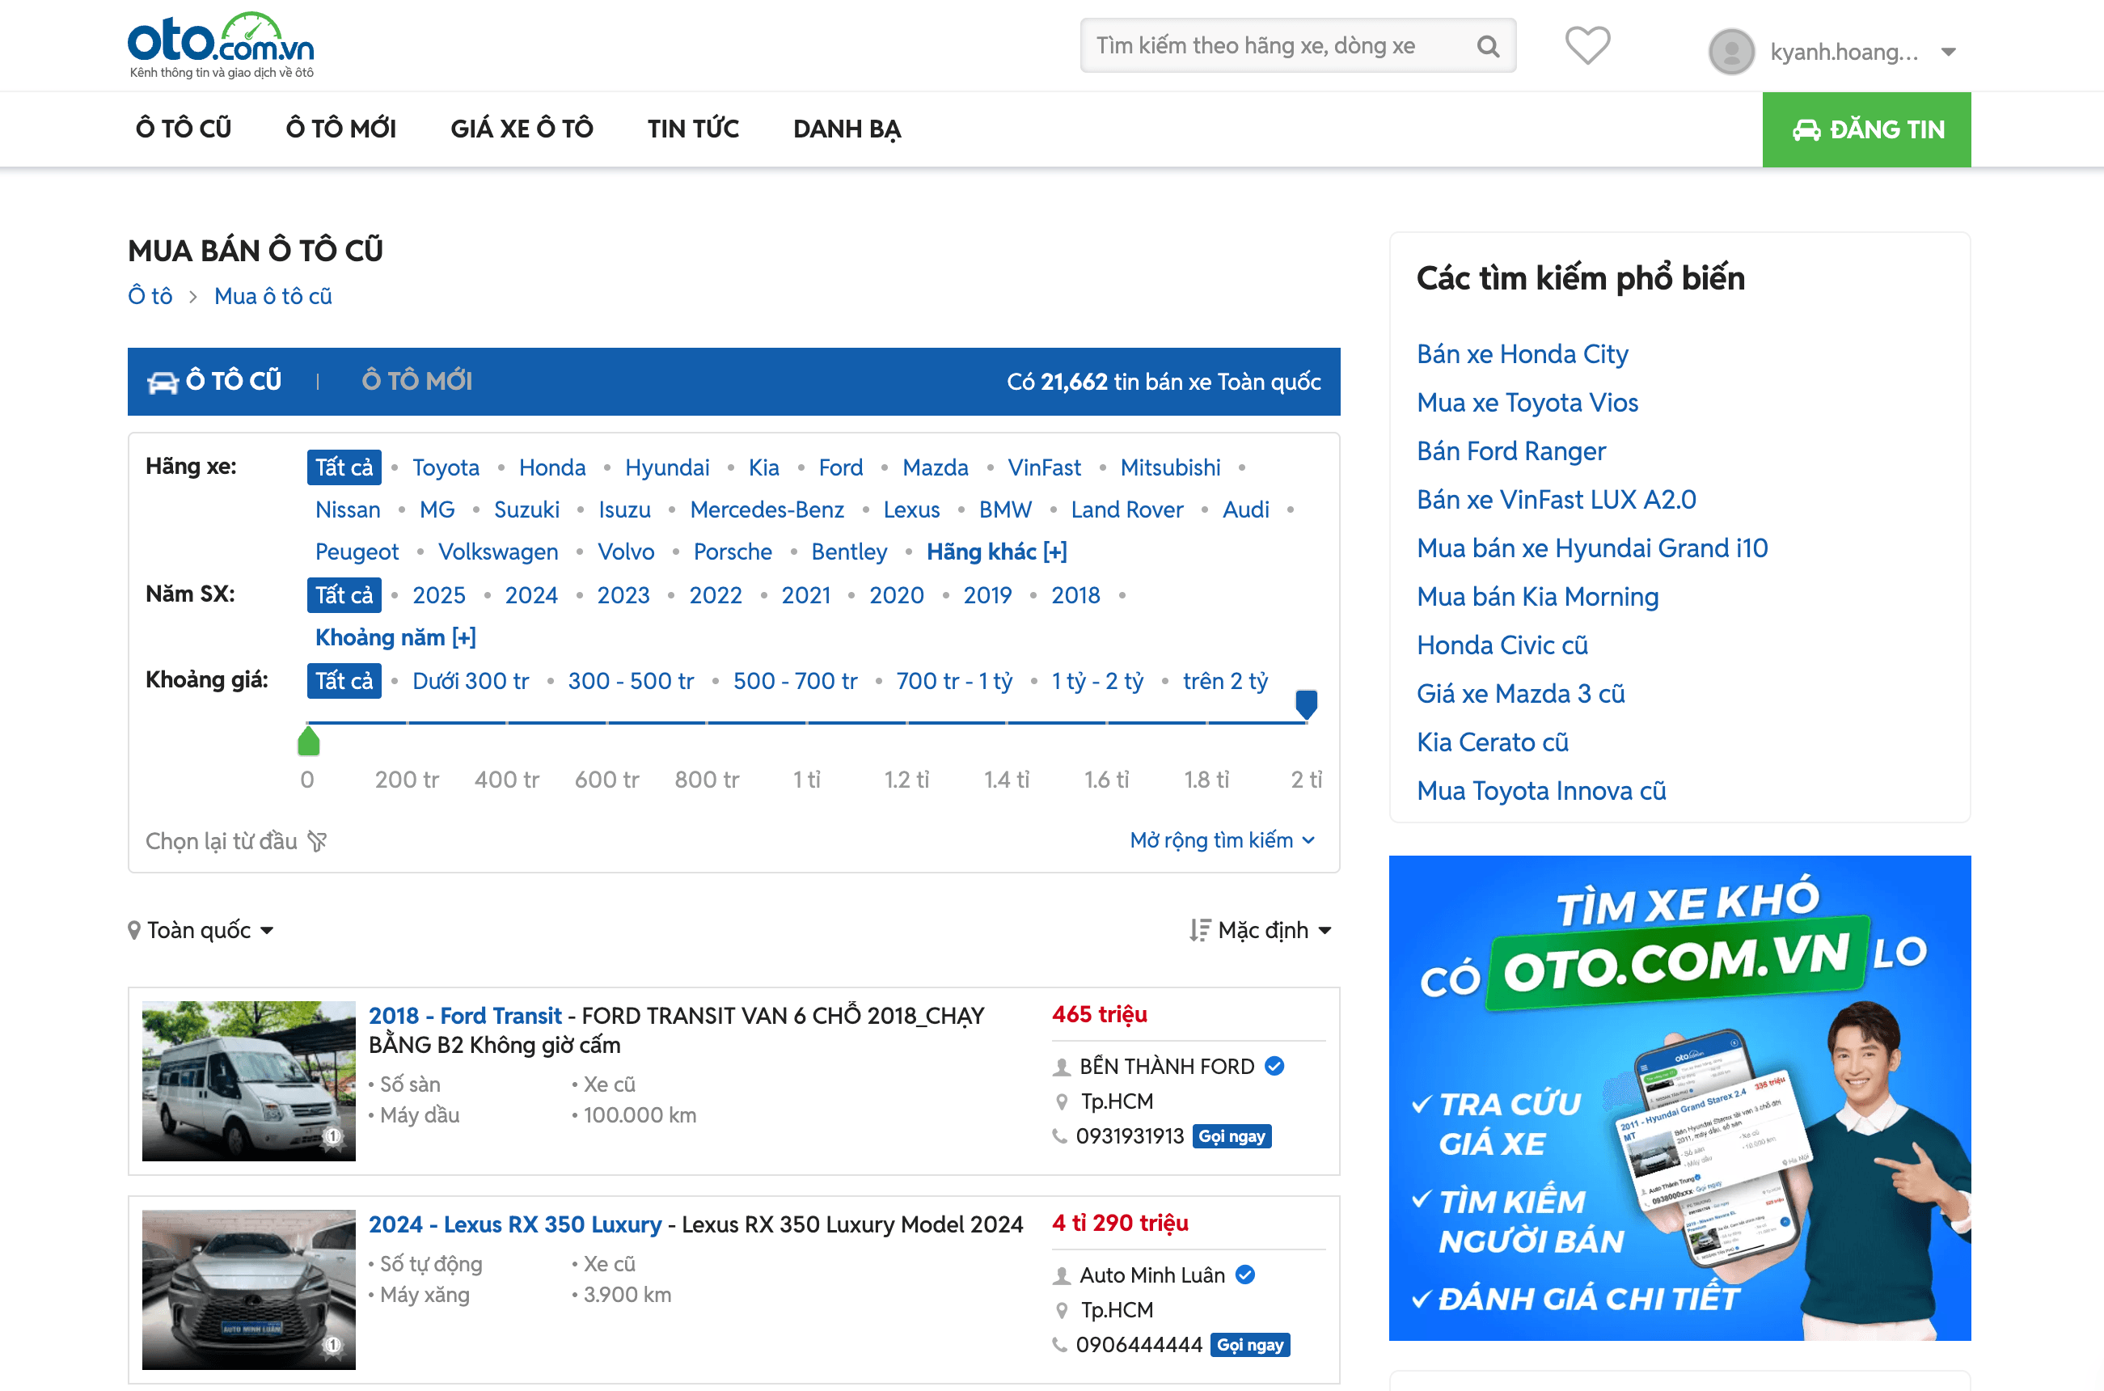Click verified badge next to BẾN THÀNH FORD
This screenshot has width=2104, height=1391.
(x=1274, y=1067)
